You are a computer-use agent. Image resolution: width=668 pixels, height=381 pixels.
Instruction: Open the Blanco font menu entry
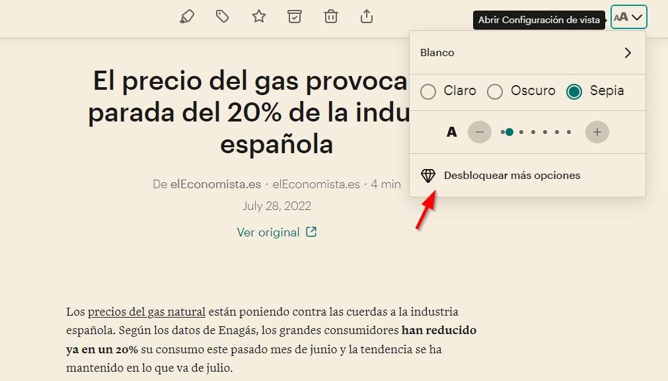(x=437, y=53)
